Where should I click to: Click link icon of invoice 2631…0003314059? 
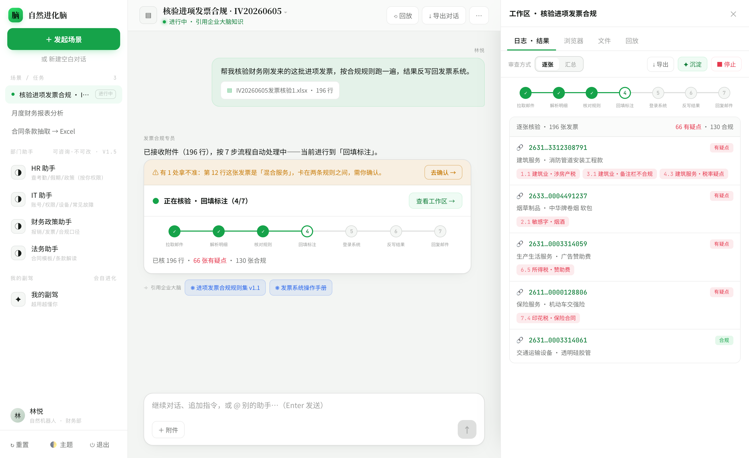tap(520, 244)
